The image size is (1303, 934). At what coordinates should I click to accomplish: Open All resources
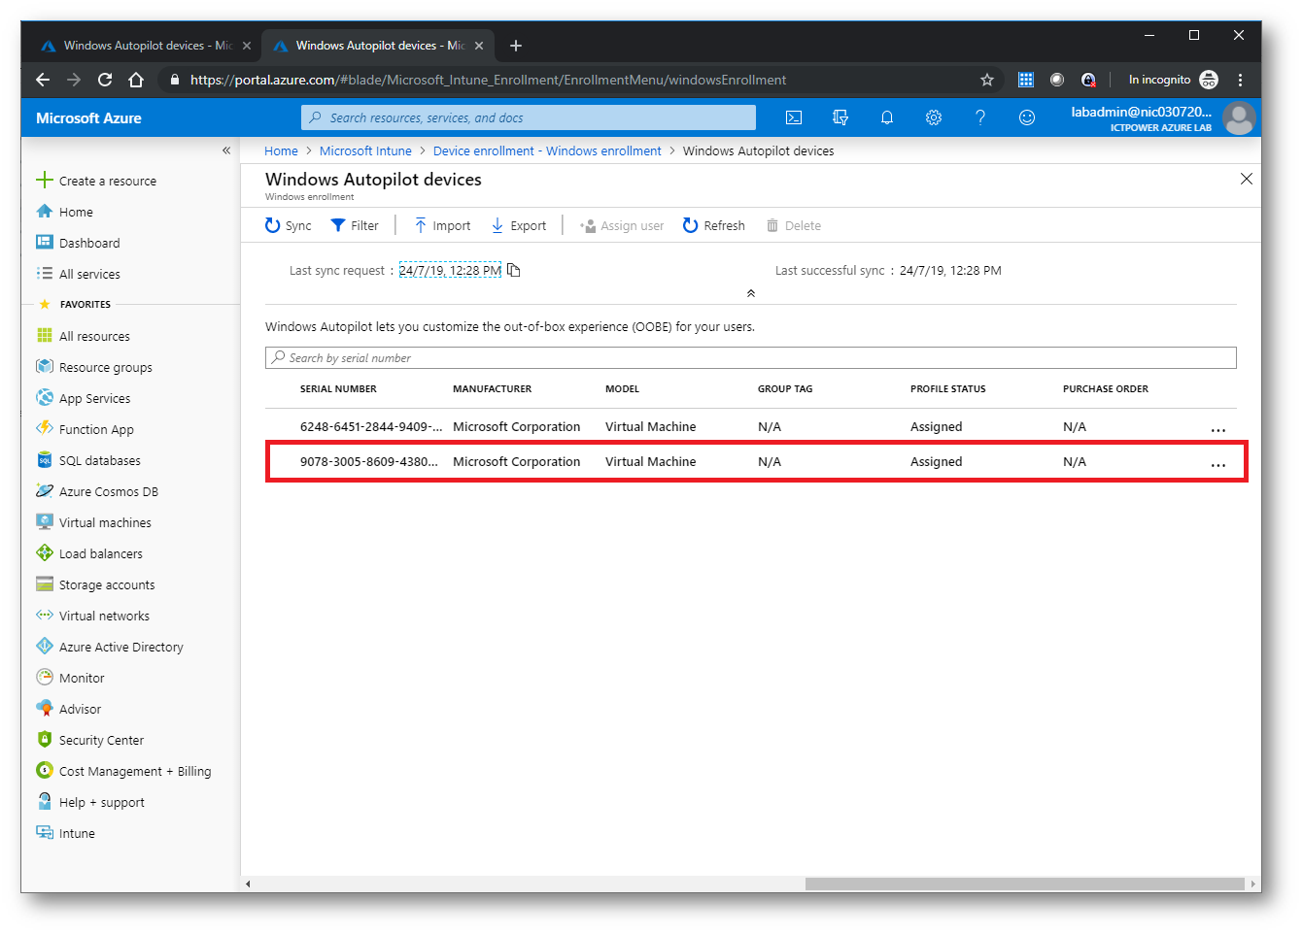(x=83, y=336)
